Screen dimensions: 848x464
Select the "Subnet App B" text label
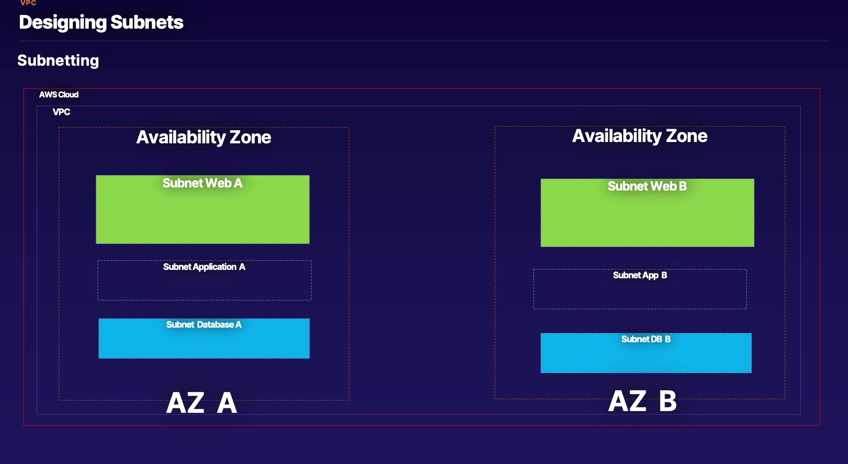(640, 275)
